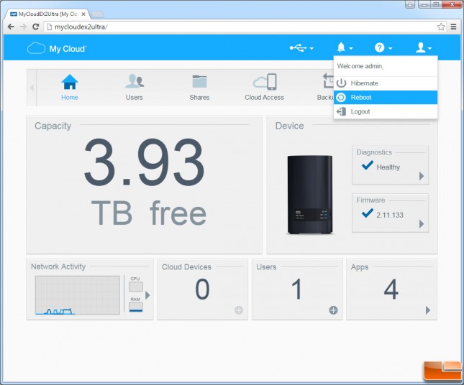Image resolution: width=464 pixels, height=385 pixels.
Task: Click the browser back arrow
Action: pos(11,27)
